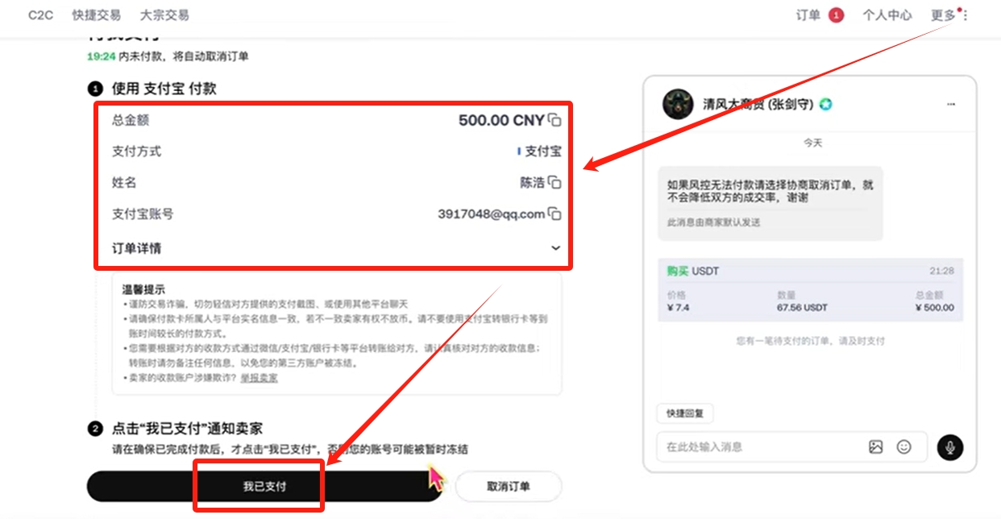Viewport: 1001px width, 519px height.
Task: Start voice input with microphone button
Action: [x=950, y=446]
